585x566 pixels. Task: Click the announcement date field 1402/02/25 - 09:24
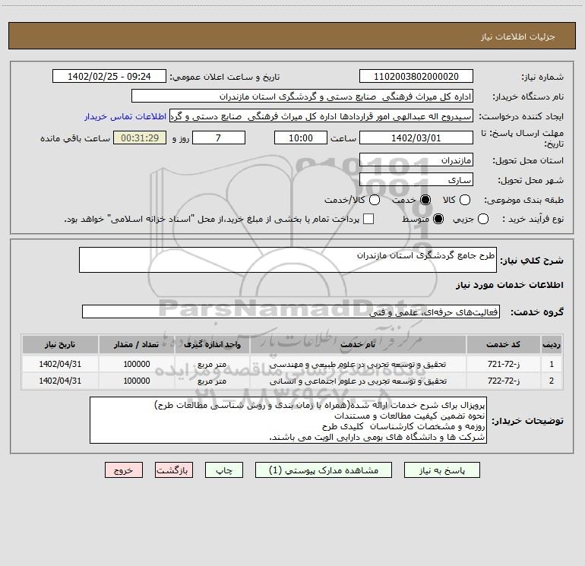109,76
